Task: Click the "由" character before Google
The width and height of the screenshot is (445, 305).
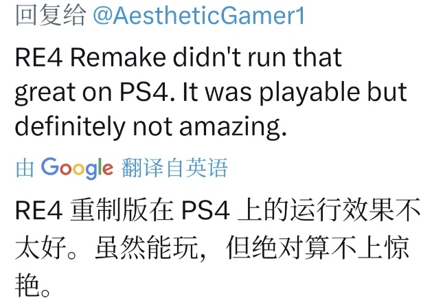Action: [25, 168]
